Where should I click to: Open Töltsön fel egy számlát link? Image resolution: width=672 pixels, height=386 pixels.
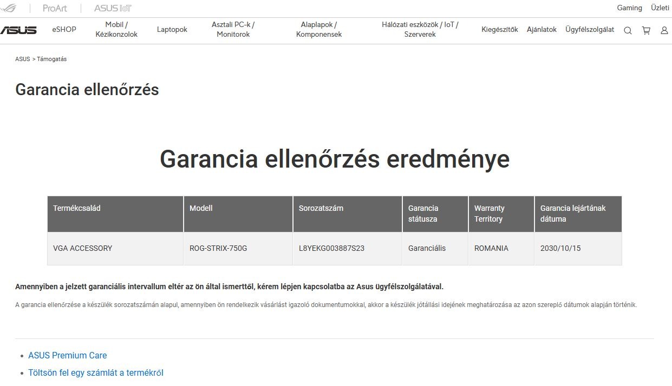click(96, 372)
